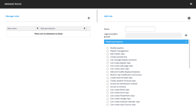The width and height of the screenshot is (196, 110).
Task: Tick Add and modify display templates
Action: [x=107, y=72]
